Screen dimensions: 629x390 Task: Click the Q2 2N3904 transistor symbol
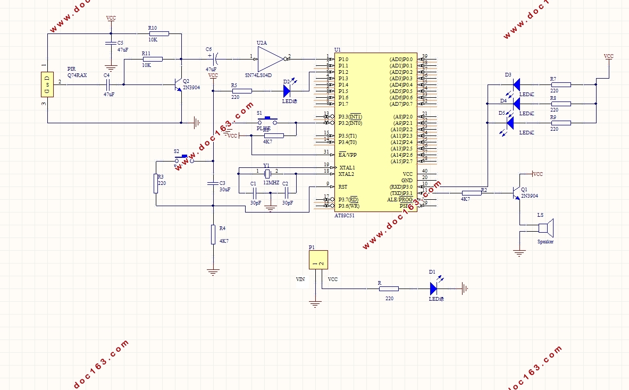pos(178,84)
